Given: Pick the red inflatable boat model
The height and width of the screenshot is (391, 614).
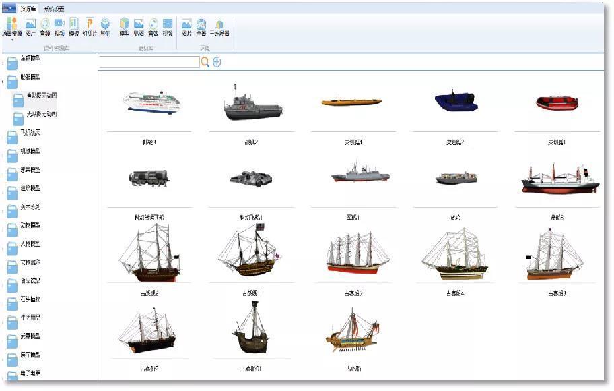Looking at the screenshot, I should click(x=557, y=103).
